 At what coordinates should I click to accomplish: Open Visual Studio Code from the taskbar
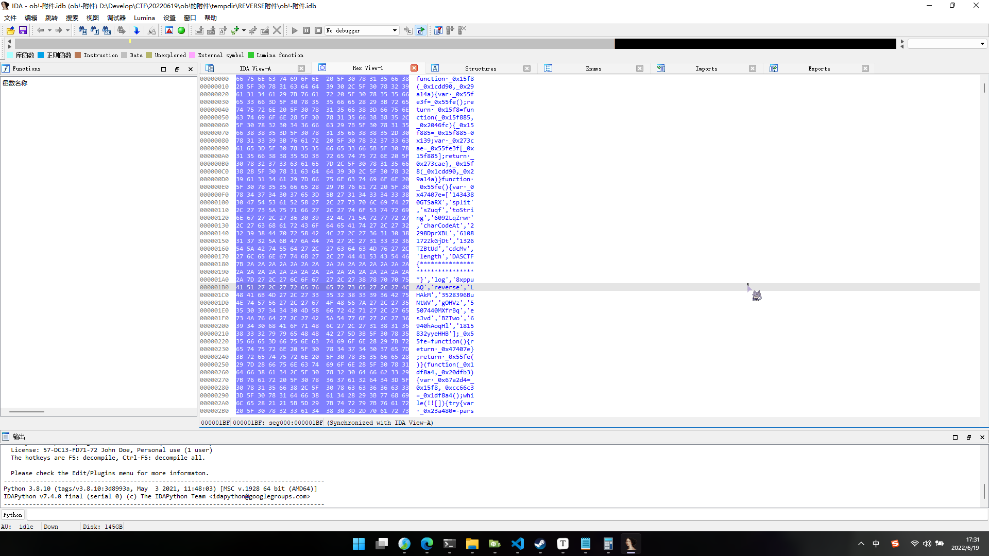tap(517, 544)
